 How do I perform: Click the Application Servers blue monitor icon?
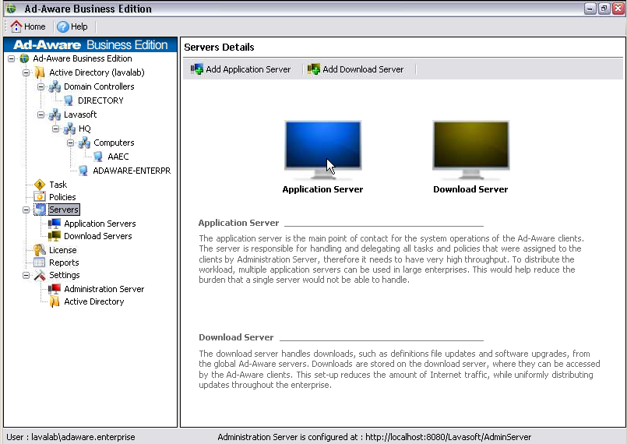(55, 224)
